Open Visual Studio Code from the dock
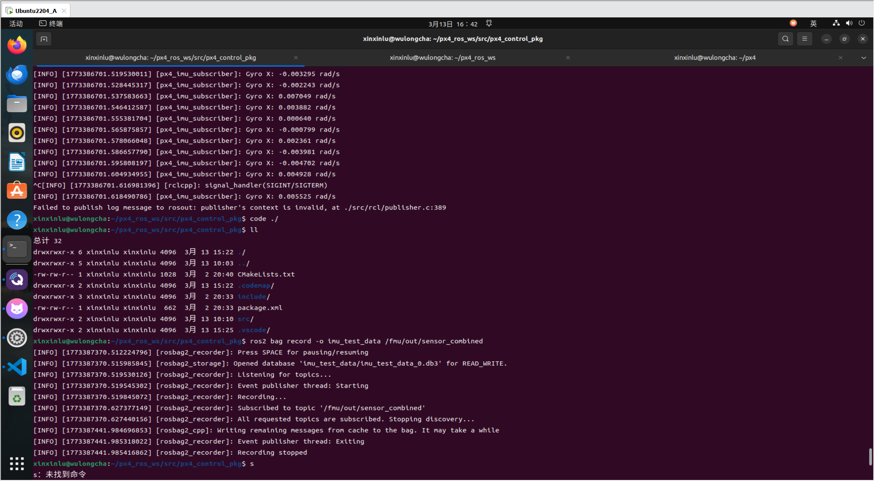The height and width of the screenshot is (481, 874). 17,367
